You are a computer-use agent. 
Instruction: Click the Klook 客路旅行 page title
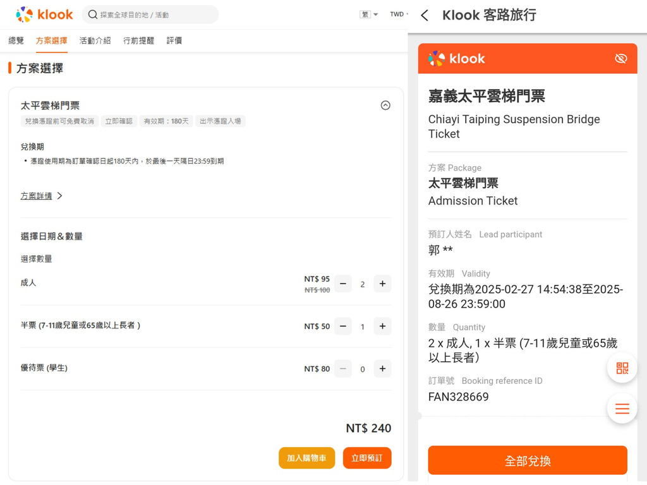point(490,15)
